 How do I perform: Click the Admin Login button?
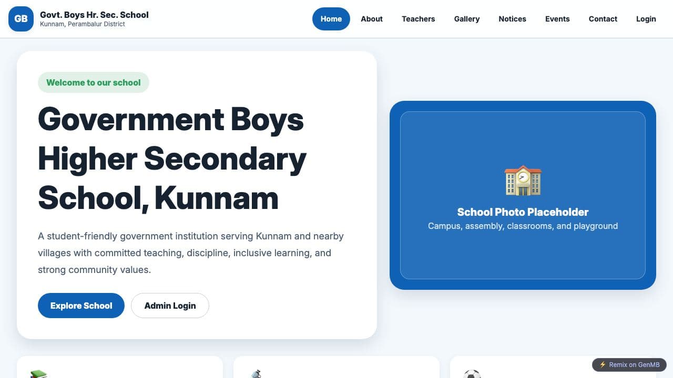click(x=170, y=306)
